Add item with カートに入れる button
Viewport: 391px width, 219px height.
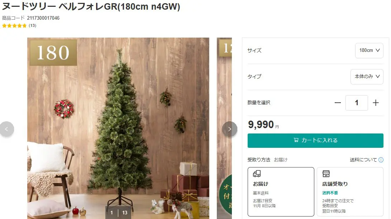click(x=315, y=140)
